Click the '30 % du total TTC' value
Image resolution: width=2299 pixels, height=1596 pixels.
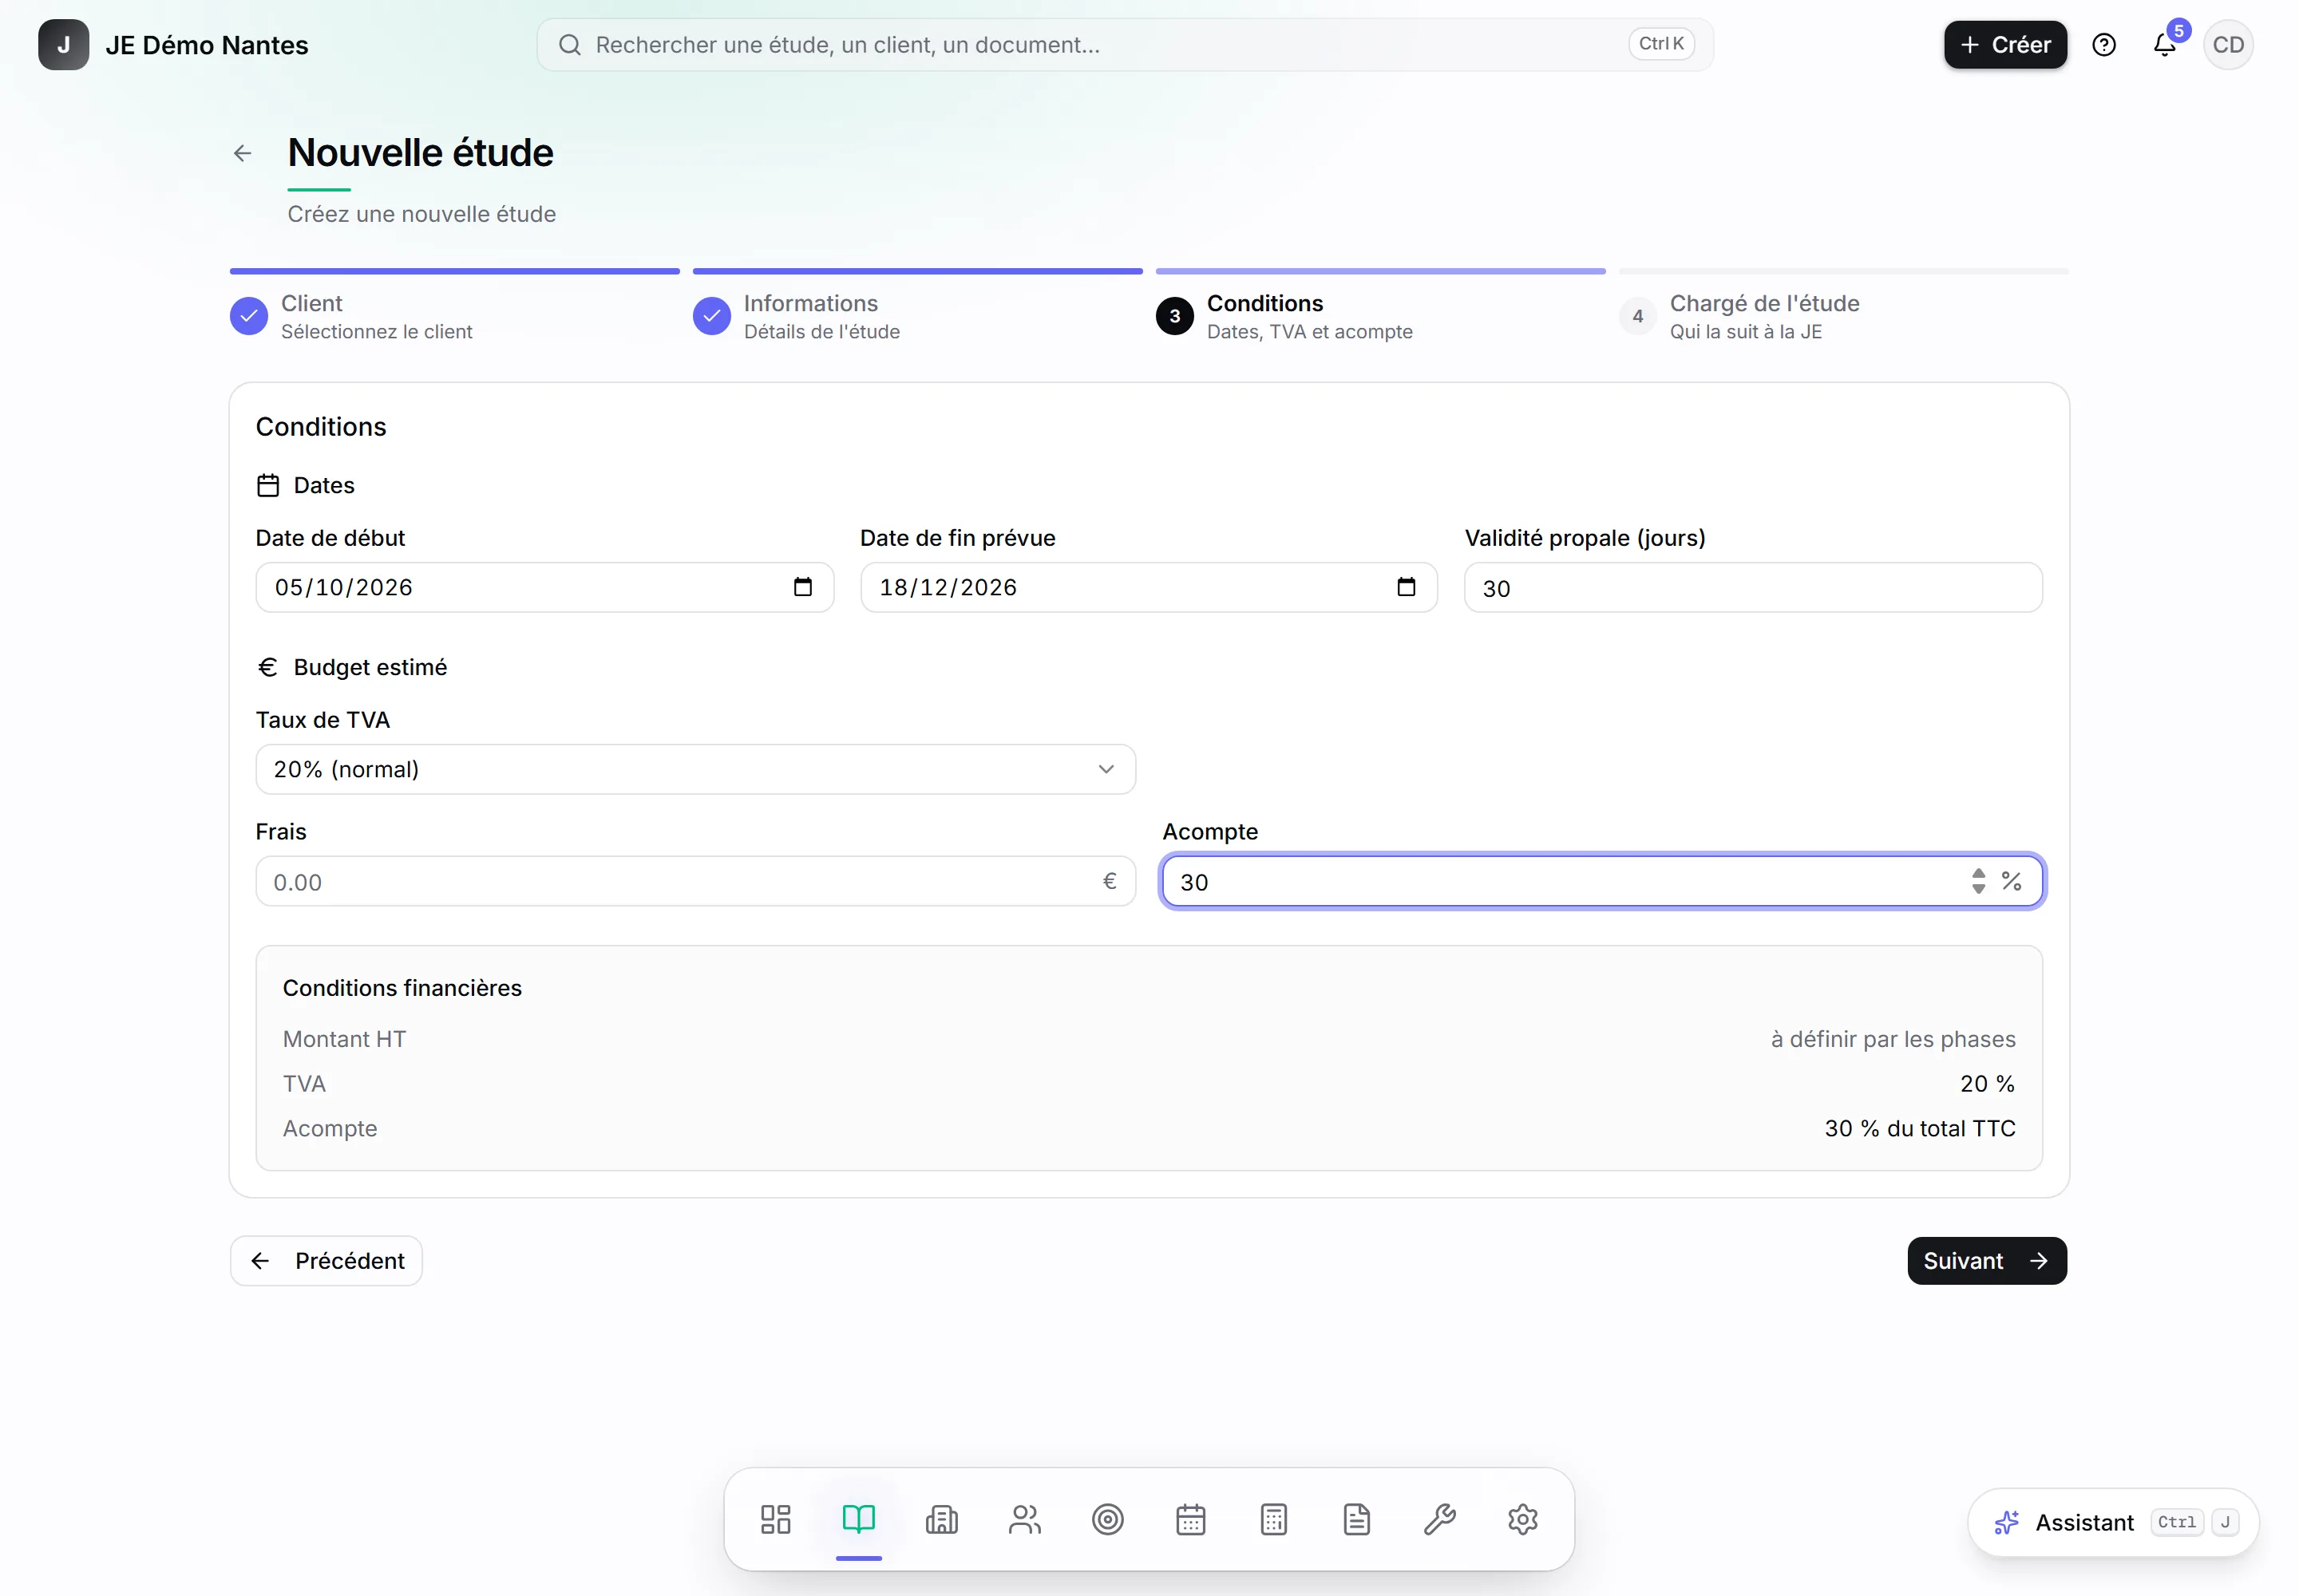[x=1920, y=1128]
